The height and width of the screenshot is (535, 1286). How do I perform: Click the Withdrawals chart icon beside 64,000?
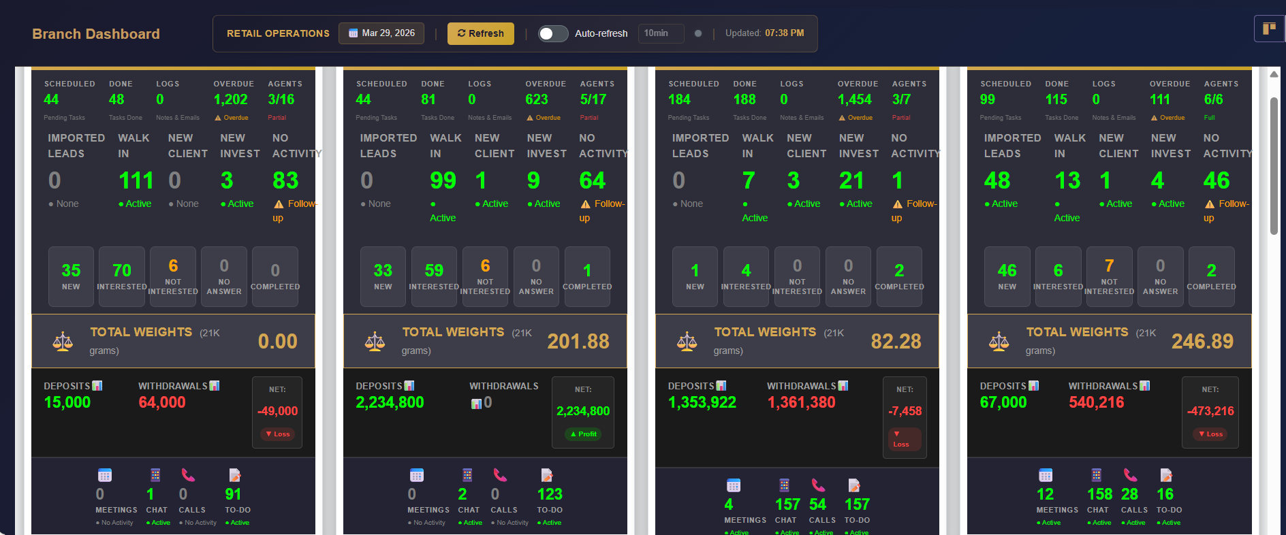coord(215,386)
